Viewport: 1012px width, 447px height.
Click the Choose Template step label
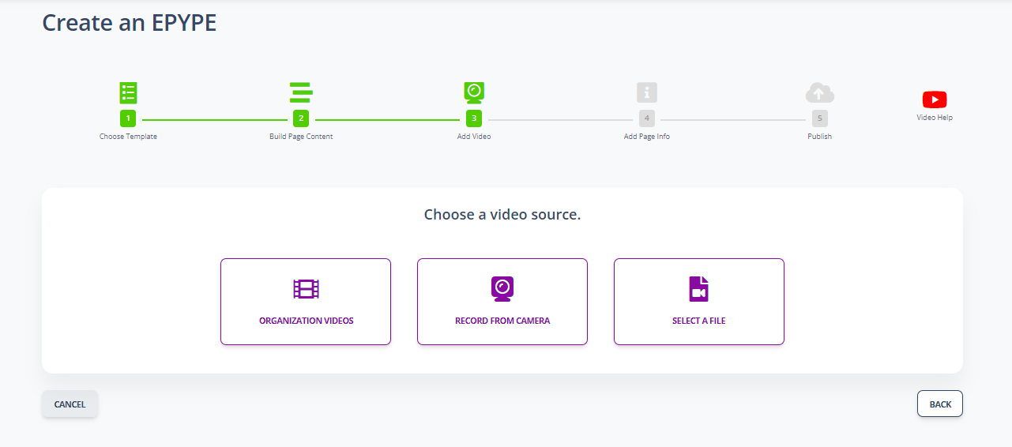pos(128,137)
